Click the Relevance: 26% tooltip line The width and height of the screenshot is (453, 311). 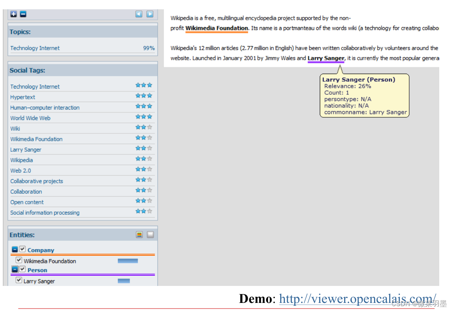click(348, 86)
